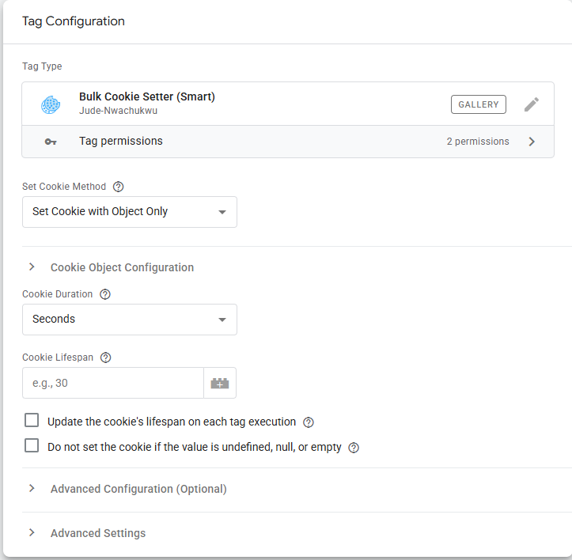Enable updating cookie's lifespan on each execution
Viewport: 572px width, 560px height.
32,421
